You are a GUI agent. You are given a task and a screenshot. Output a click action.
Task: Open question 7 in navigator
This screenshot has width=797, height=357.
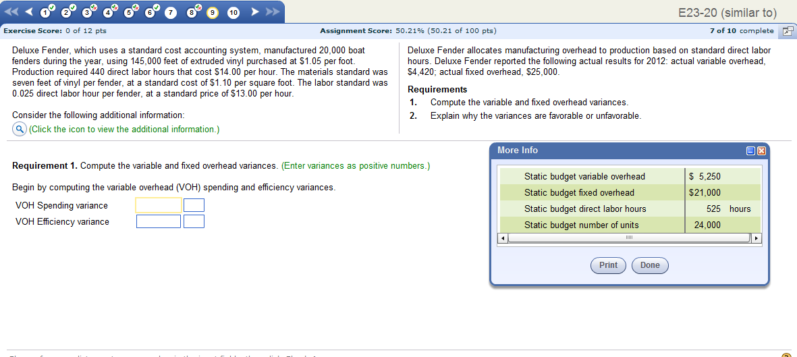click(x=171, y=11)
